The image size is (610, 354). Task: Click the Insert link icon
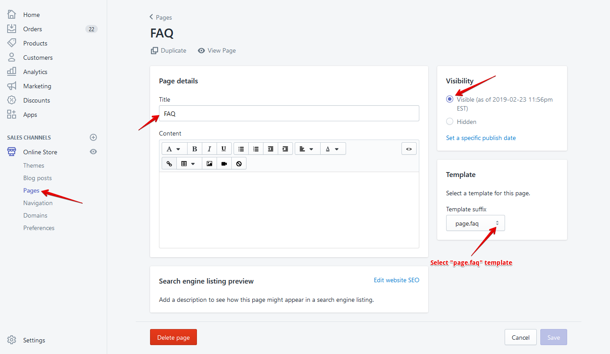[x=169, y=164]
